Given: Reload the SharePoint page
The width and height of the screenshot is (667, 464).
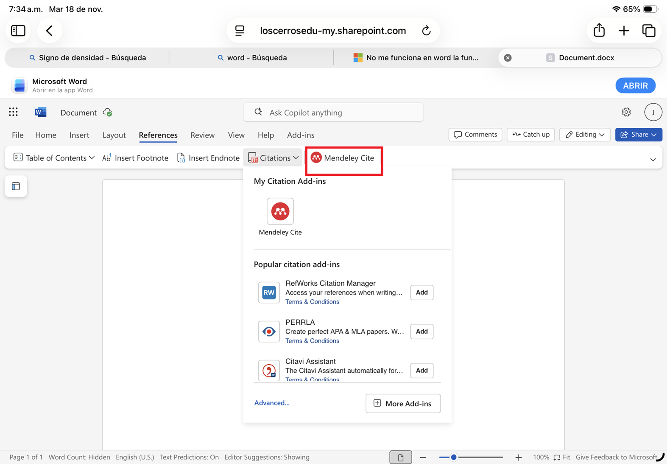Looking at the screenshot, I should coord(427,31).
